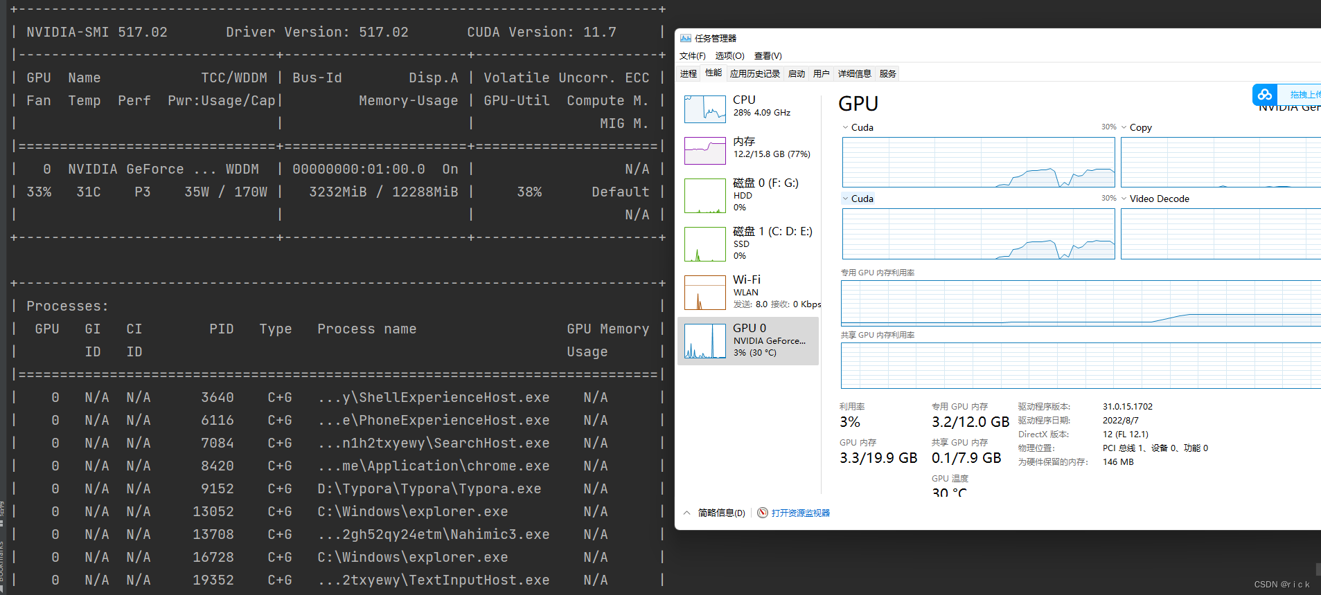Image resolution: width=1321 pixels, height=595 pixels.
Task: Click the TextInputHost.exe process row
Action: coord(338,580)
